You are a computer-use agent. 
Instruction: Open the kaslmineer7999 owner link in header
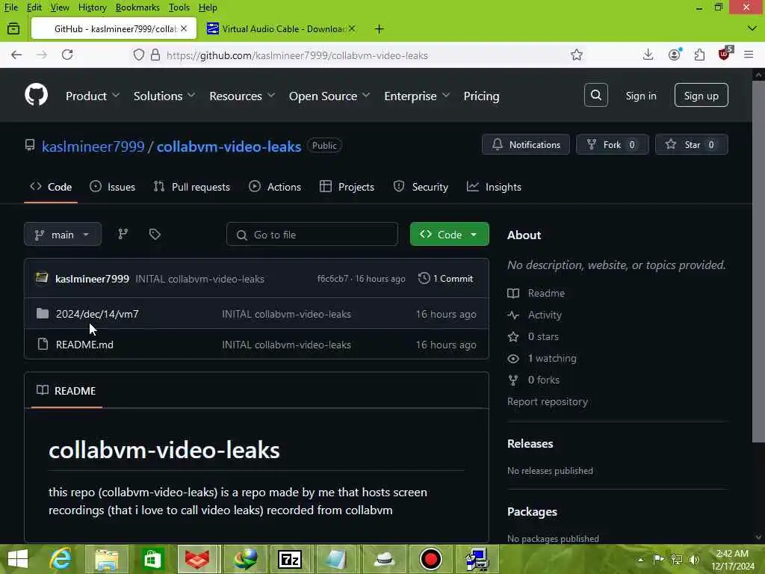[93, 146]
